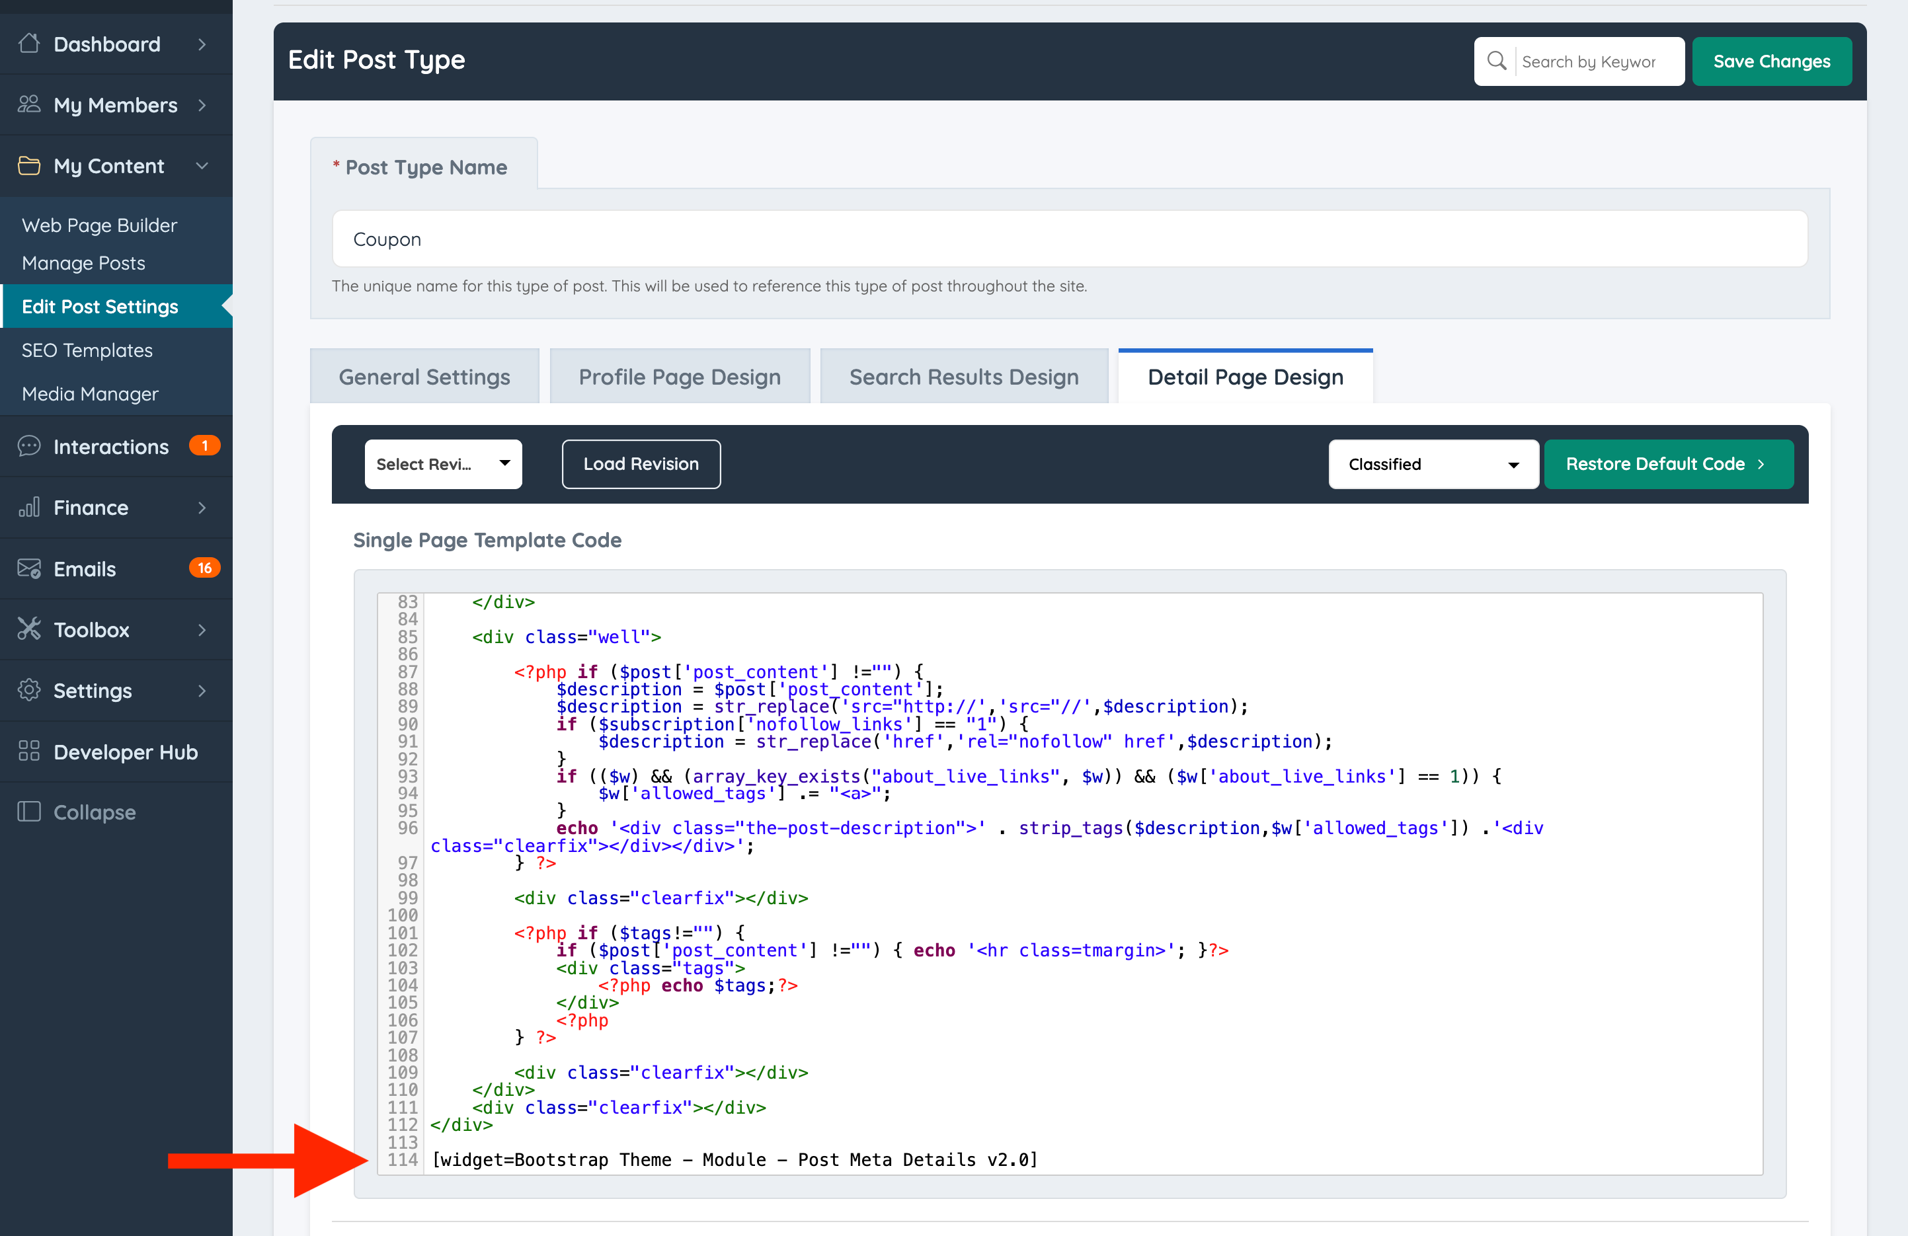The width and height of the screenshot is (1908, 1236).
Task: Click the Developer Hub link
Action: coord(125,752)
